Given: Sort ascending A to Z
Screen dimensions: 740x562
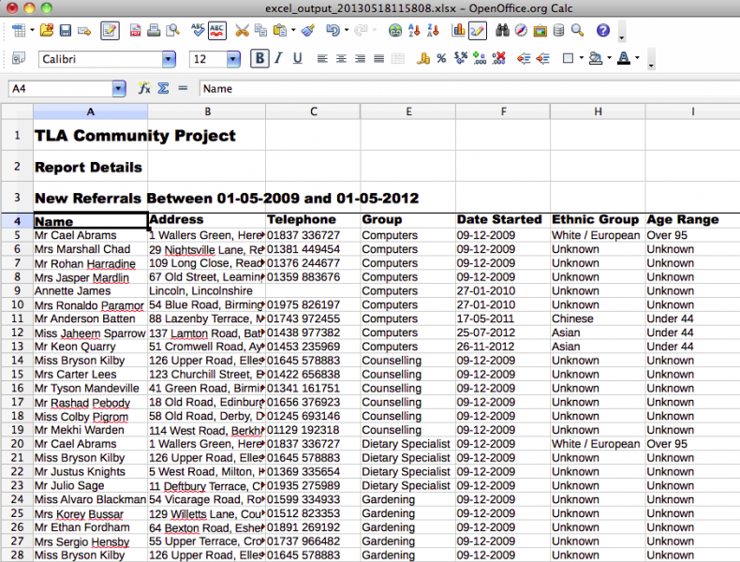Looking at the screenshot, I should pyautogui.click(x=414, y=31).
